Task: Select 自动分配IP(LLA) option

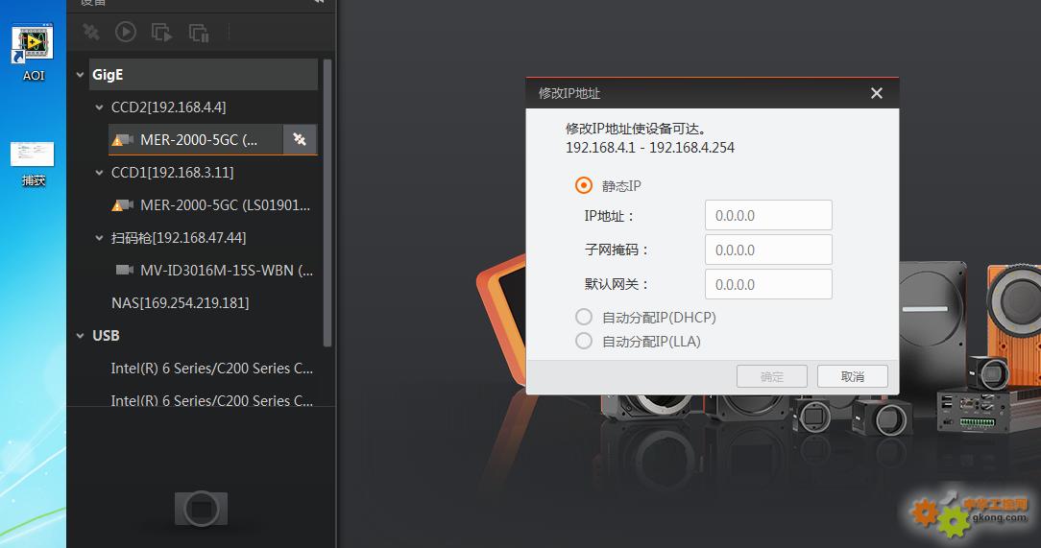Action: [x=584, y=341]
